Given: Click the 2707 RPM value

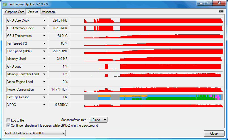Looking at the screenshot, I should (x=59, y=51).
